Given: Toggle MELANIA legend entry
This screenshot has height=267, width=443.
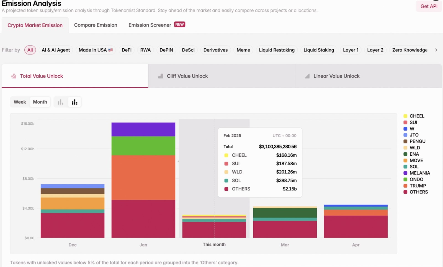Looking at the screenshot, I should point(417,173).
